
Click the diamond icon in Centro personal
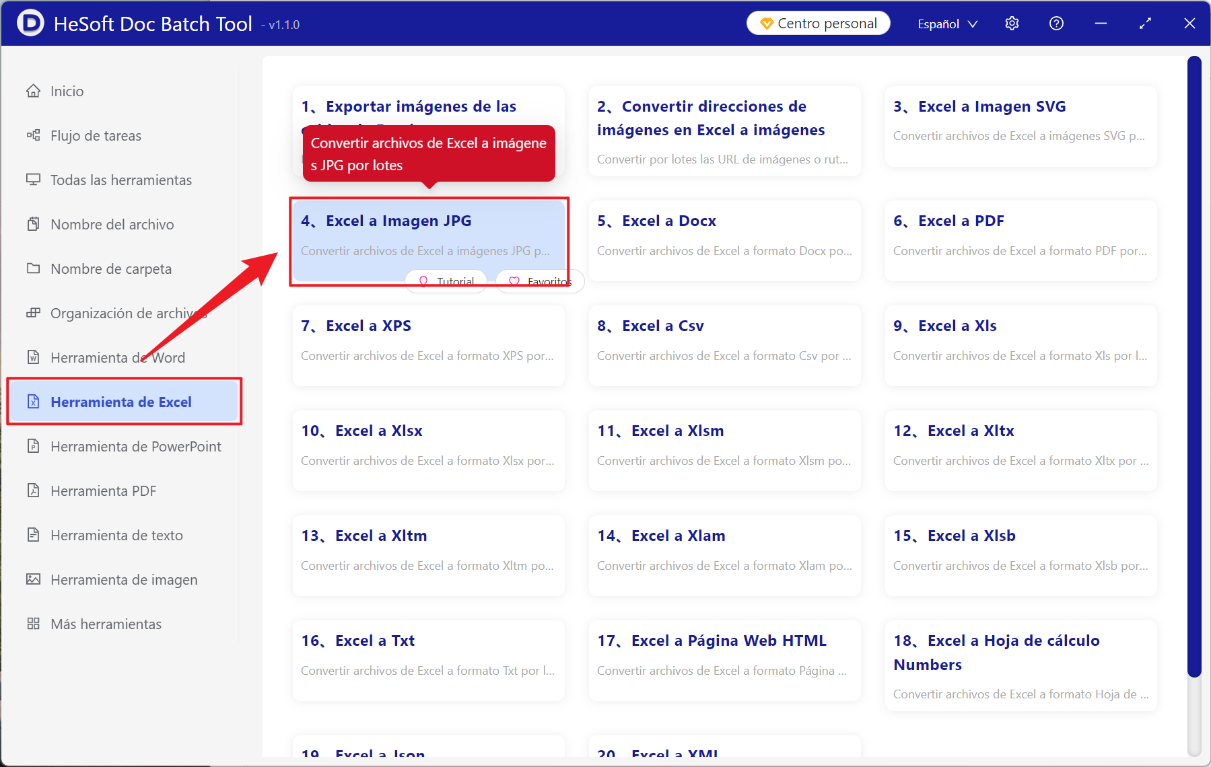point(766,24)
